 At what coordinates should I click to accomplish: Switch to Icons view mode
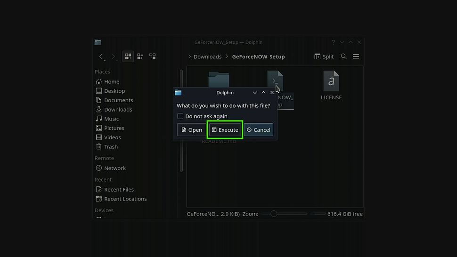(x=128, y=56)
